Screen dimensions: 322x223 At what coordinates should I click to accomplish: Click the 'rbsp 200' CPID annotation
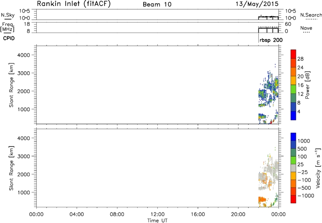pos(271,40)
